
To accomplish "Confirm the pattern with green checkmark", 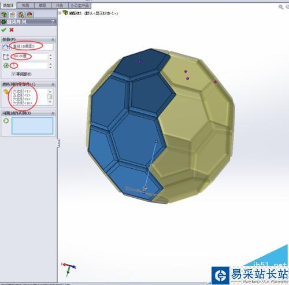I will click(3, 30).
